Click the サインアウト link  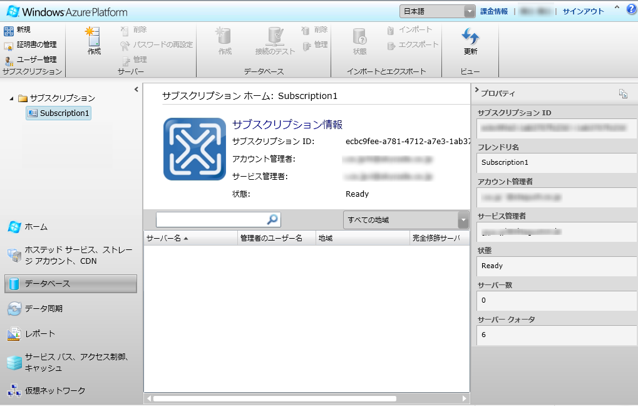[x=584, y=11]
